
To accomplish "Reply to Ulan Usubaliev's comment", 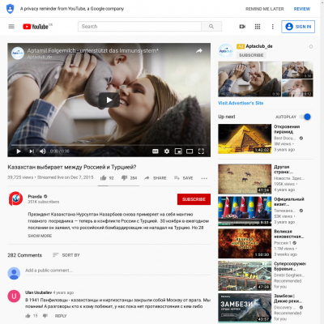I will tap(61, 316).
